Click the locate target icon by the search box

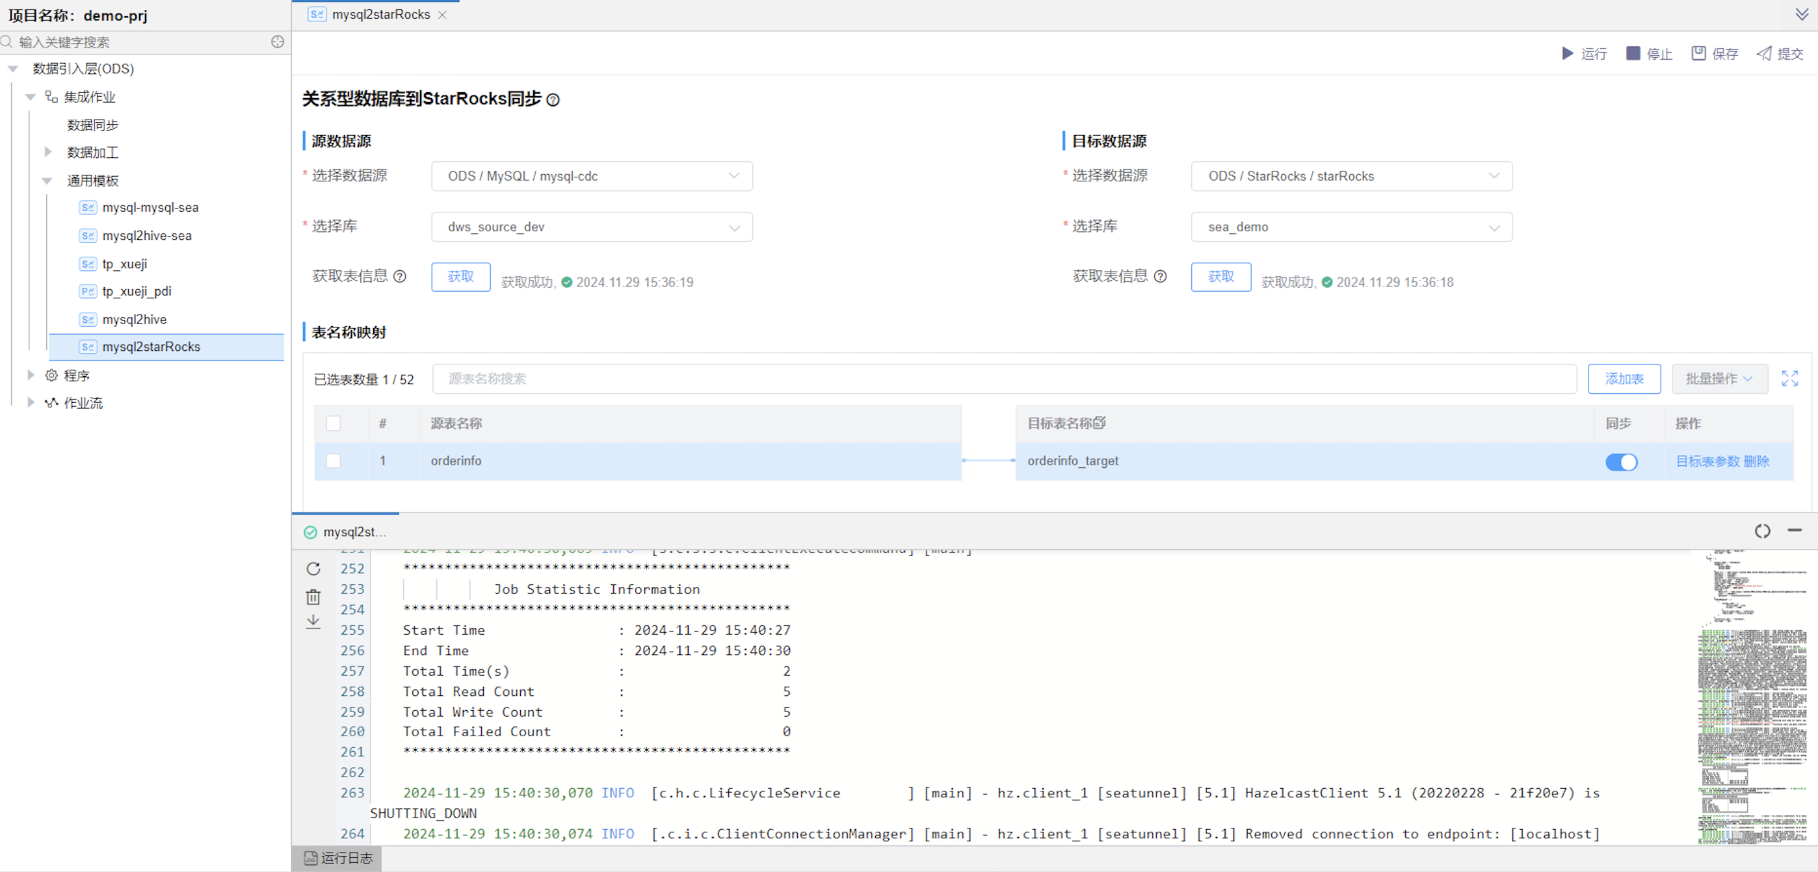pos(278,42)
